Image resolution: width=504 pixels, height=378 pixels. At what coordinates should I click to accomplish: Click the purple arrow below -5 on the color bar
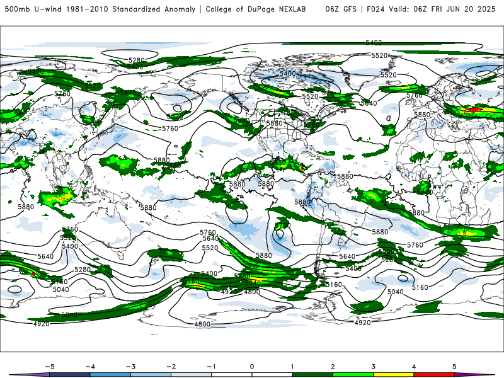[x=30, y=375]
